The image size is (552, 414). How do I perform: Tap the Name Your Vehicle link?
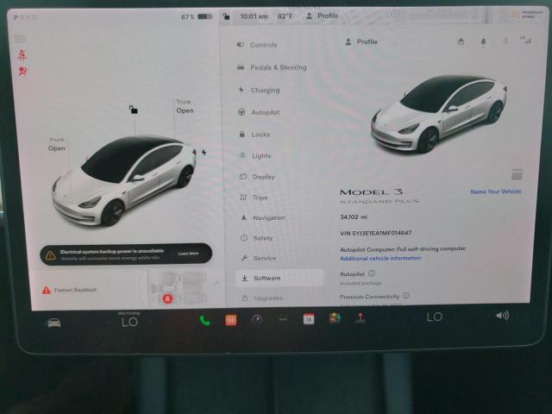click(495, 191)
